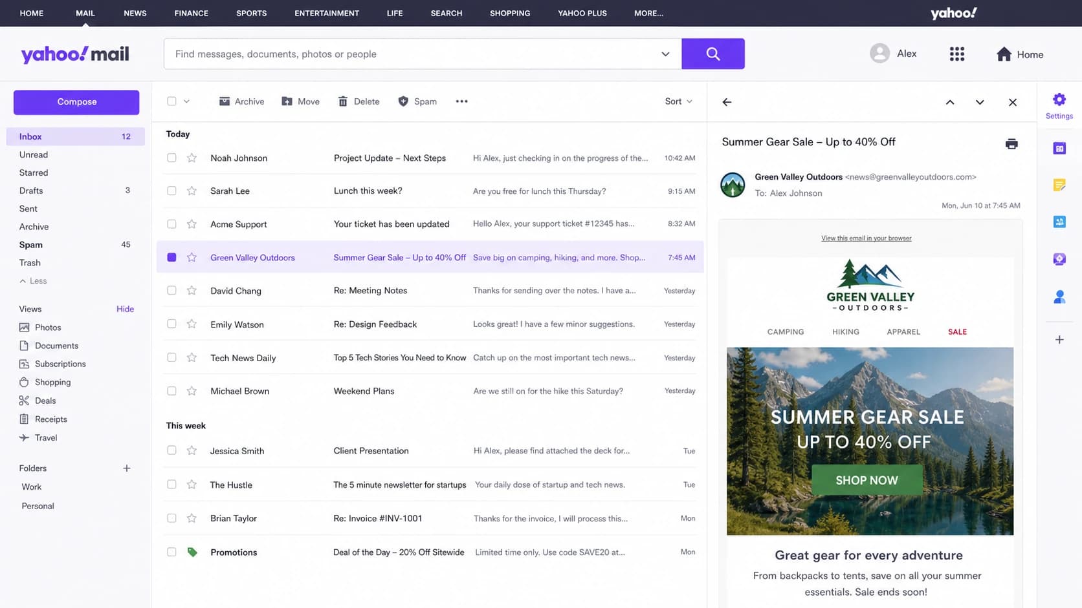Open the blue person icon in right rail
The width and height of the screenshot is (1082, 608).
[x=1059, y=297]
